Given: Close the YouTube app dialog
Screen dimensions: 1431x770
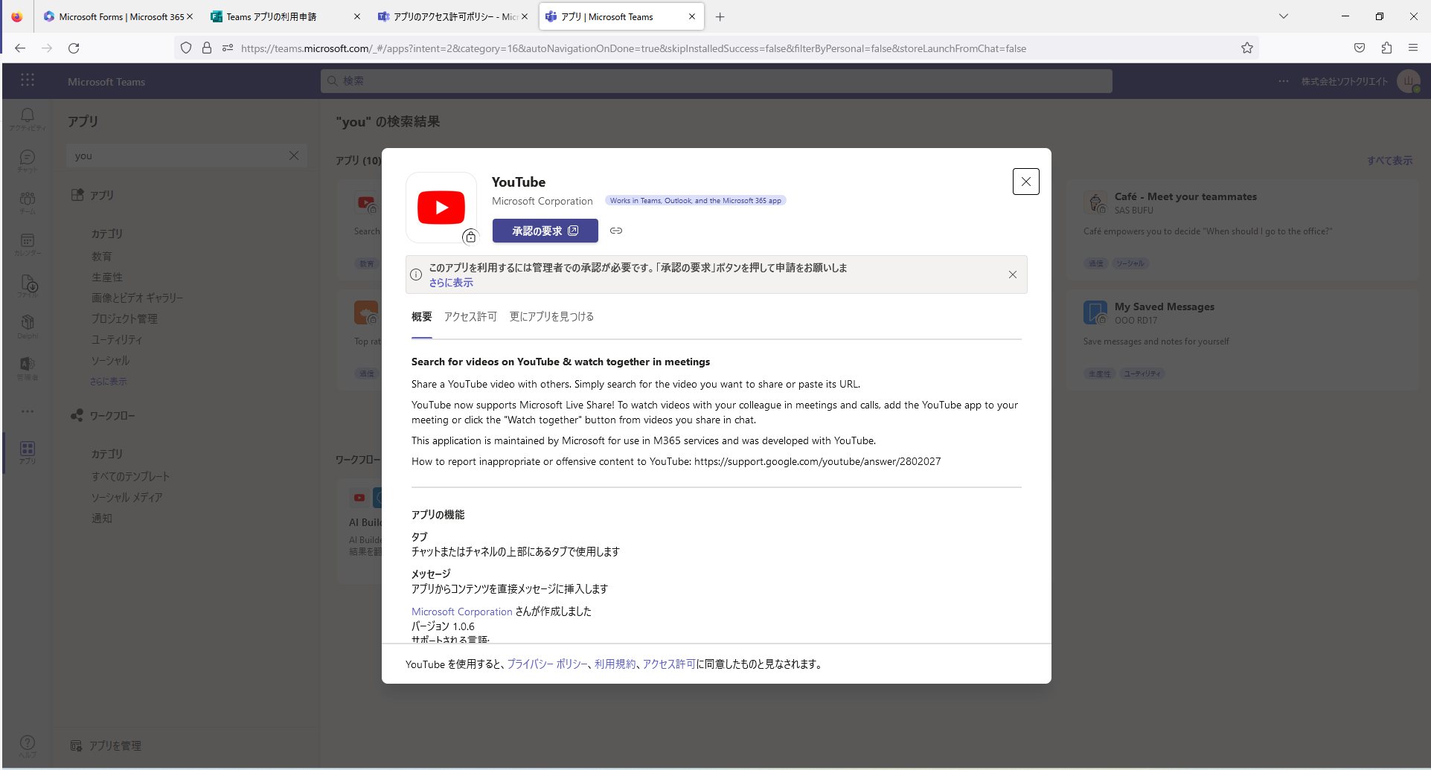Looking at the screenshot, I should click(x=1025, y=182).
